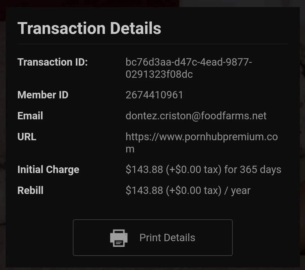The width and height of the screenshot is (305, 270).
Task: Click the word year in the Rebill row
Action: (x=241, y=191)
